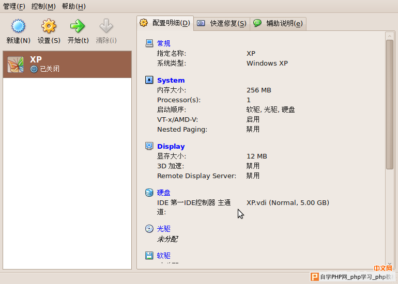This screenshot has height=284, width=398.
Task: Click the VT-x/AMD-V: label
Action: pyautogui.click(x=177, y=120)
